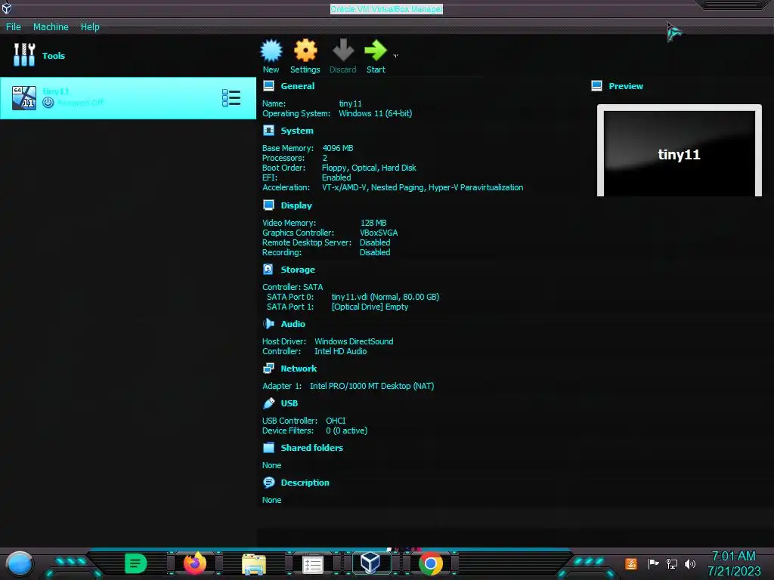Image resolution: width=774 pixels, height=580 pixels.
Task: Expand the Start button dropdown arrow
Action: pos(395,56)
